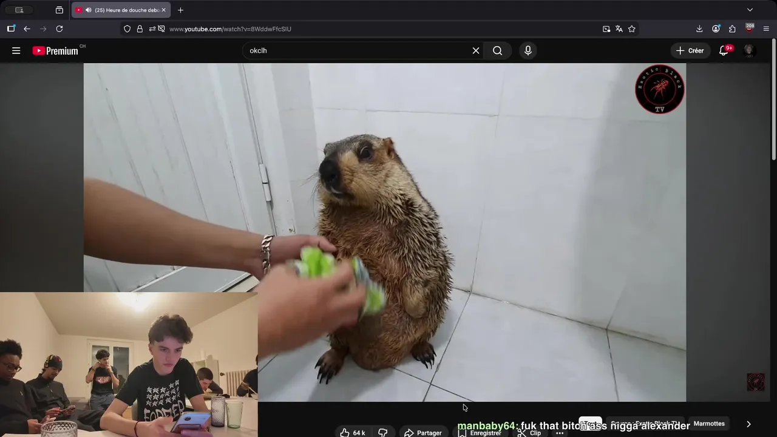Open the tab overview icon
The height and width of the screenshot is (437, 777).
pyautogui.click(x=59, y=10)
